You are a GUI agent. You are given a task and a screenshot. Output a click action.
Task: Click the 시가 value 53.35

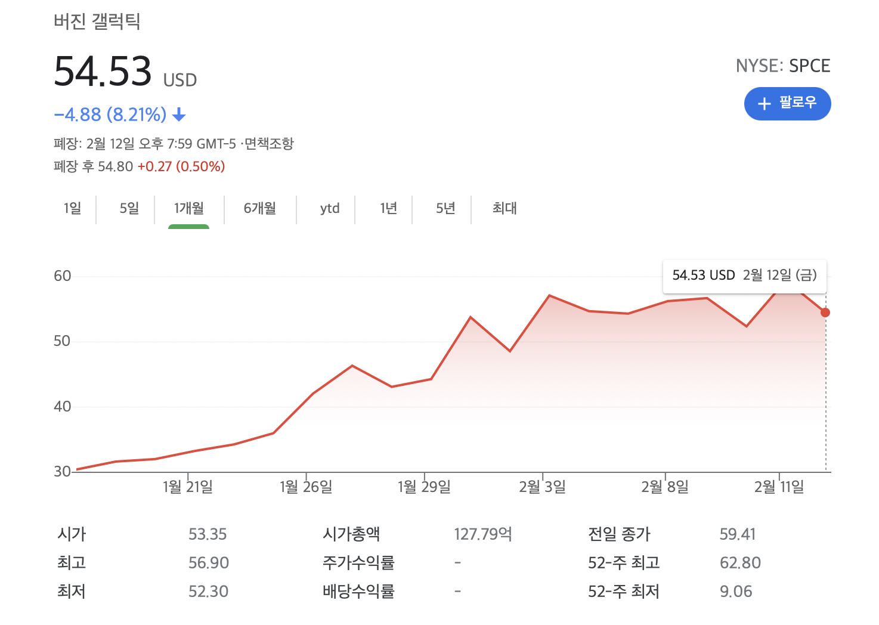(208, 534)
